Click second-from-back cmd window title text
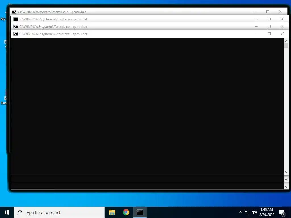291x218 pixels. pyautogui.click(x=53, y=19)
